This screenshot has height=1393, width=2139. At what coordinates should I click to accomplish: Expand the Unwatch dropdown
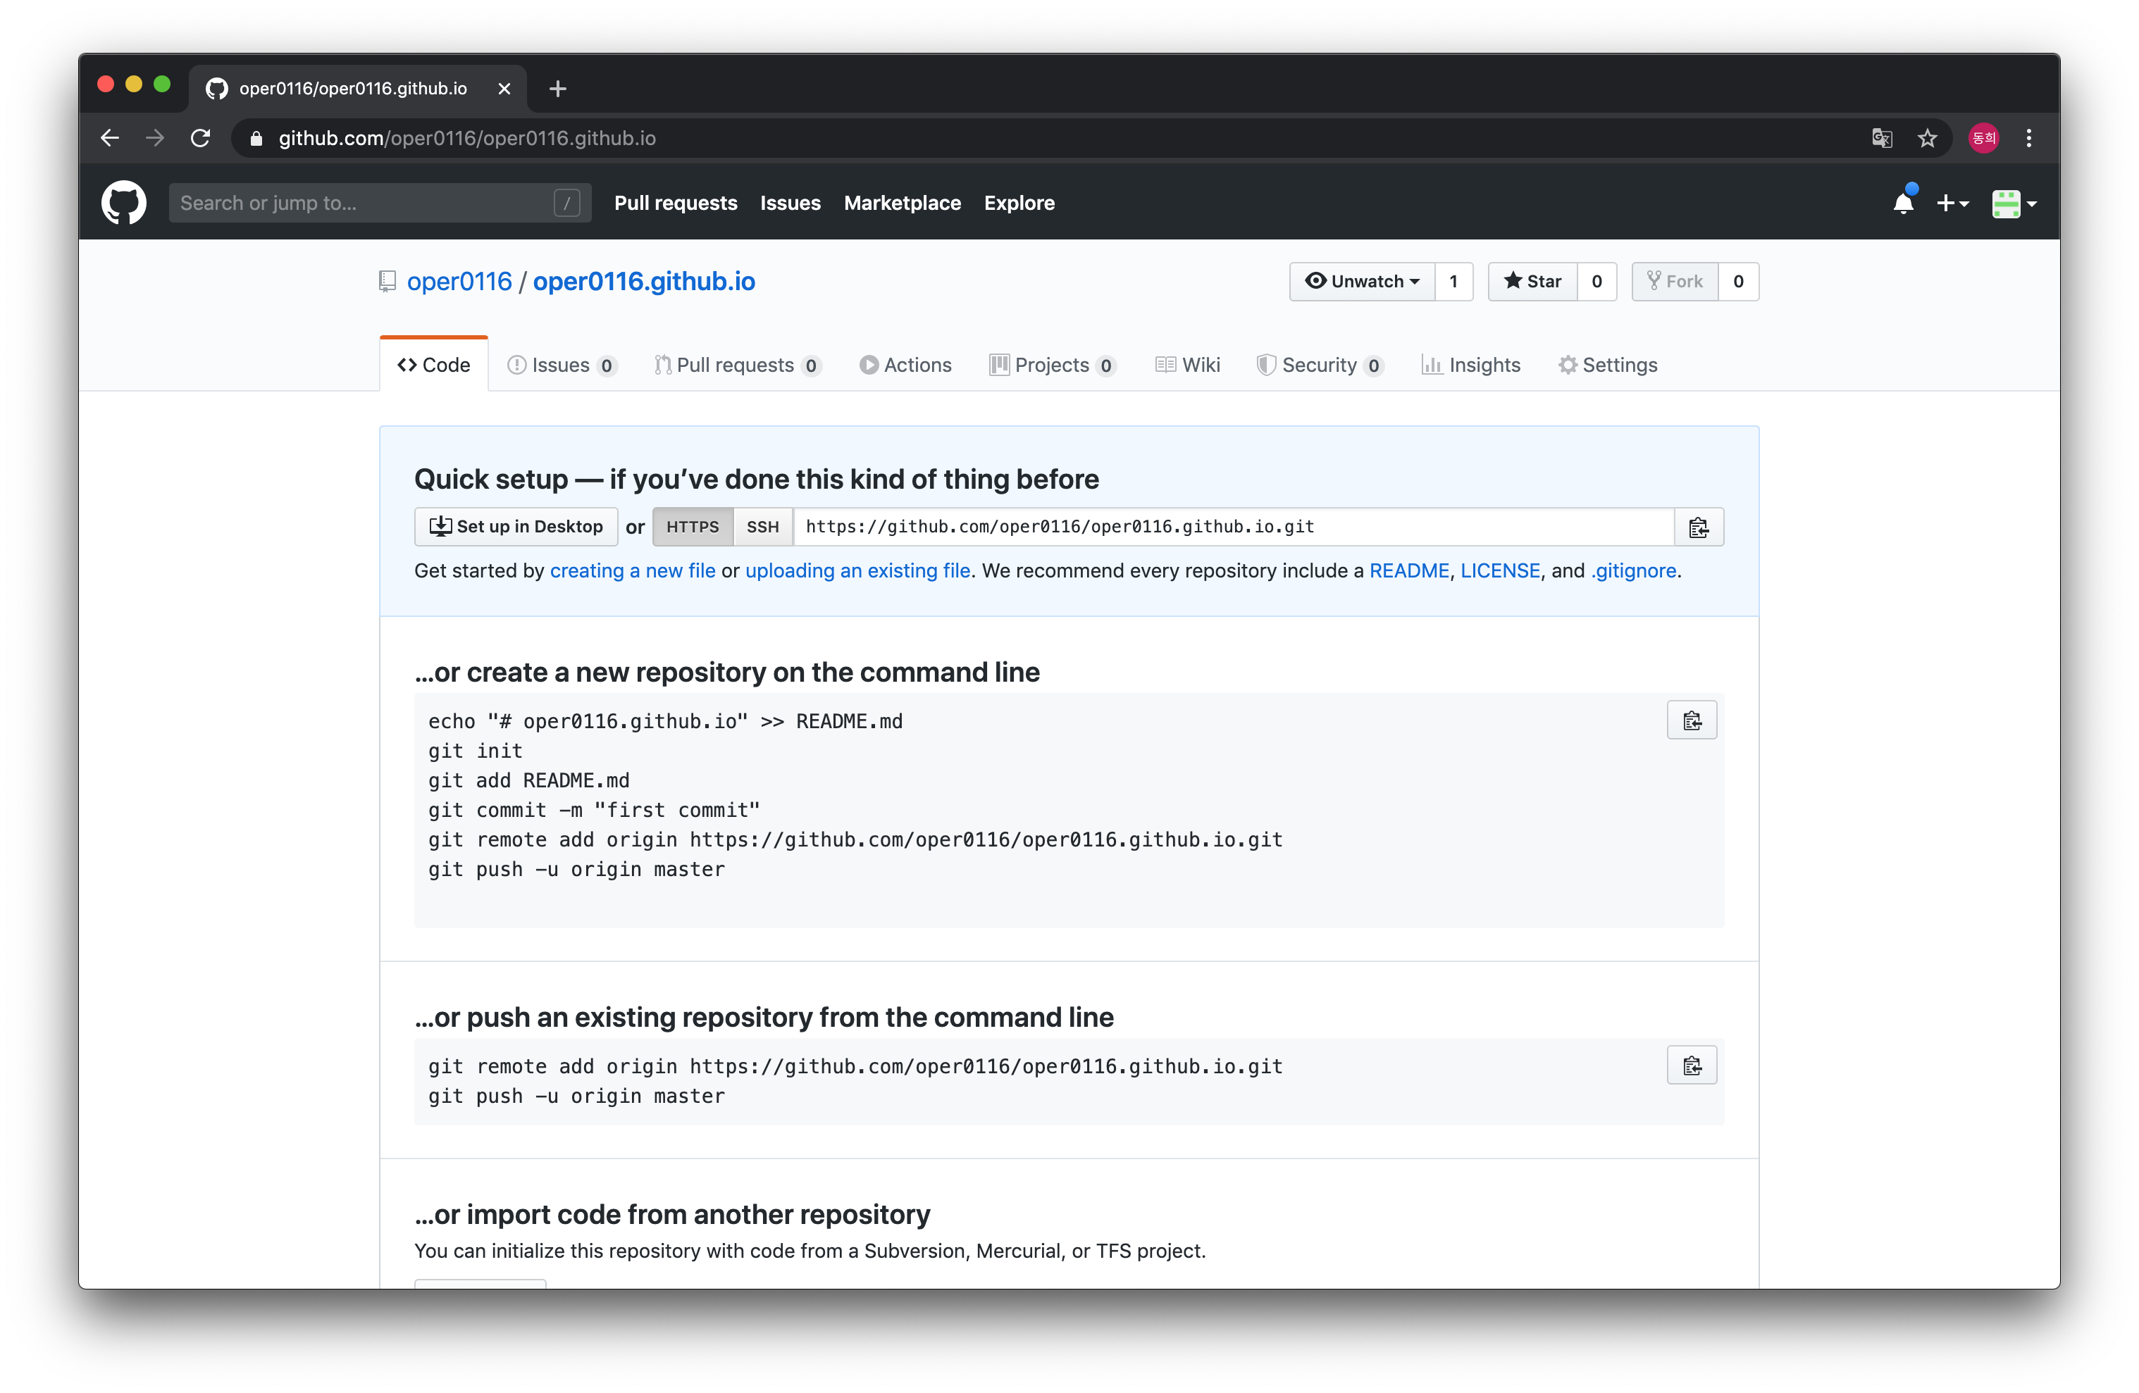coord(1363,282)
